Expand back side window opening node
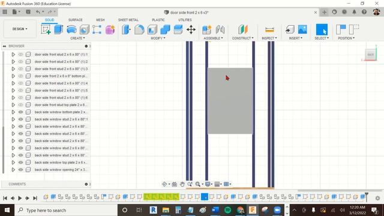 pyautogui.click(x=13, y=170)
